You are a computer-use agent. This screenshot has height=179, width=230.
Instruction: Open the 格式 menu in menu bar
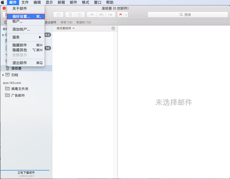pyautogui.click(x=85, y=2)
